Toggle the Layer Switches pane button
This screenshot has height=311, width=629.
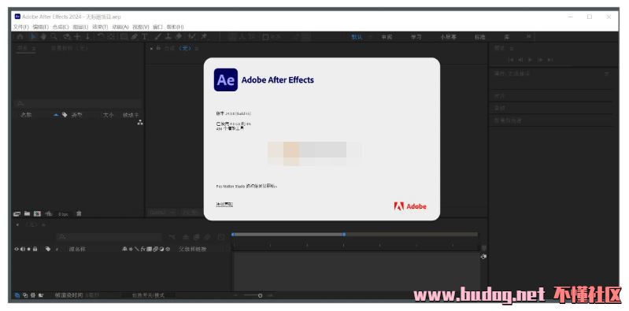pyautogui.click(x=17, y=295)
